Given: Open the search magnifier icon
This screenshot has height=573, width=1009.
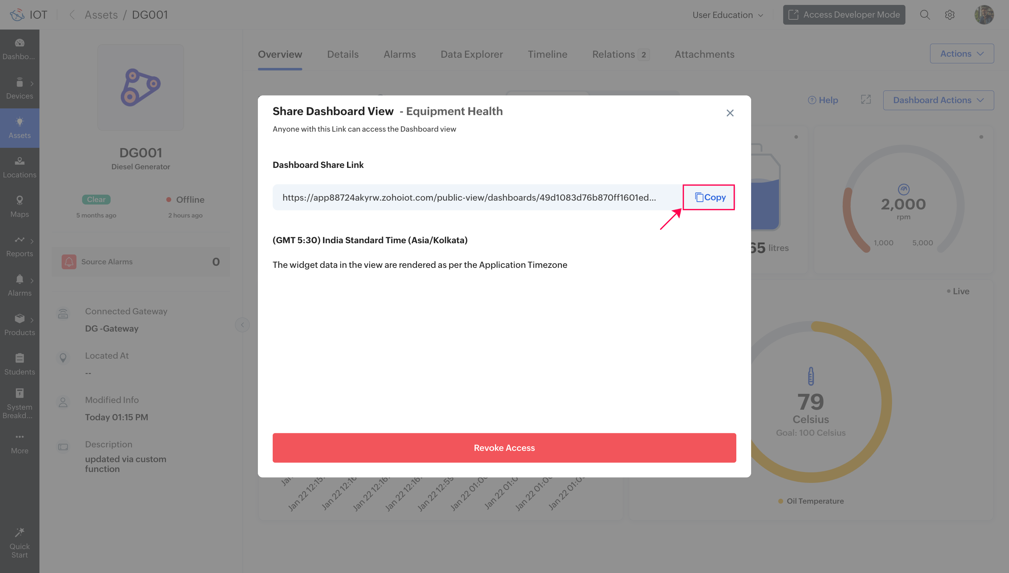Looking at the screenshot, I should (925, 15).
